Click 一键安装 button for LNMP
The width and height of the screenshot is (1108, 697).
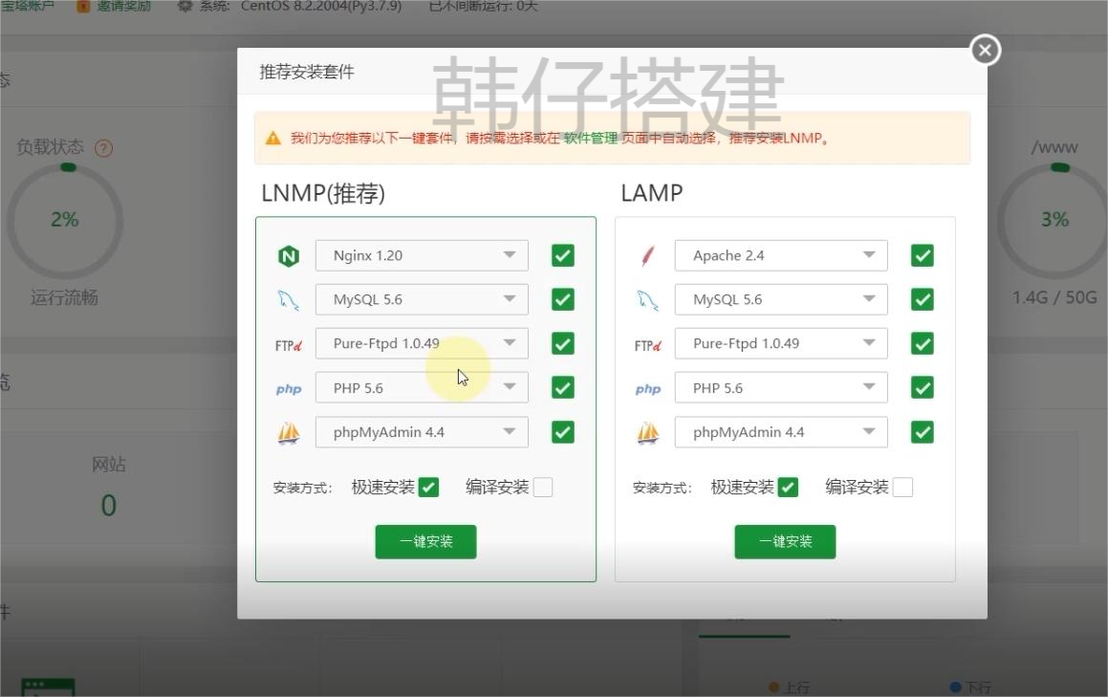[425, 541]
